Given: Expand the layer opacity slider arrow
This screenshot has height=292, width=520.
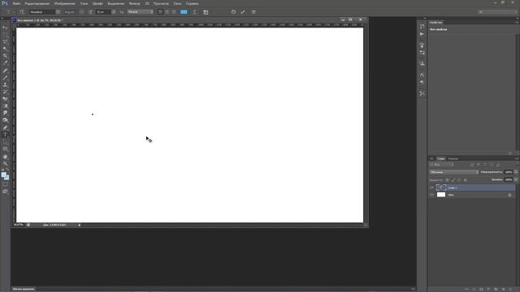Looking at the screenshot, I should point(516,172).
